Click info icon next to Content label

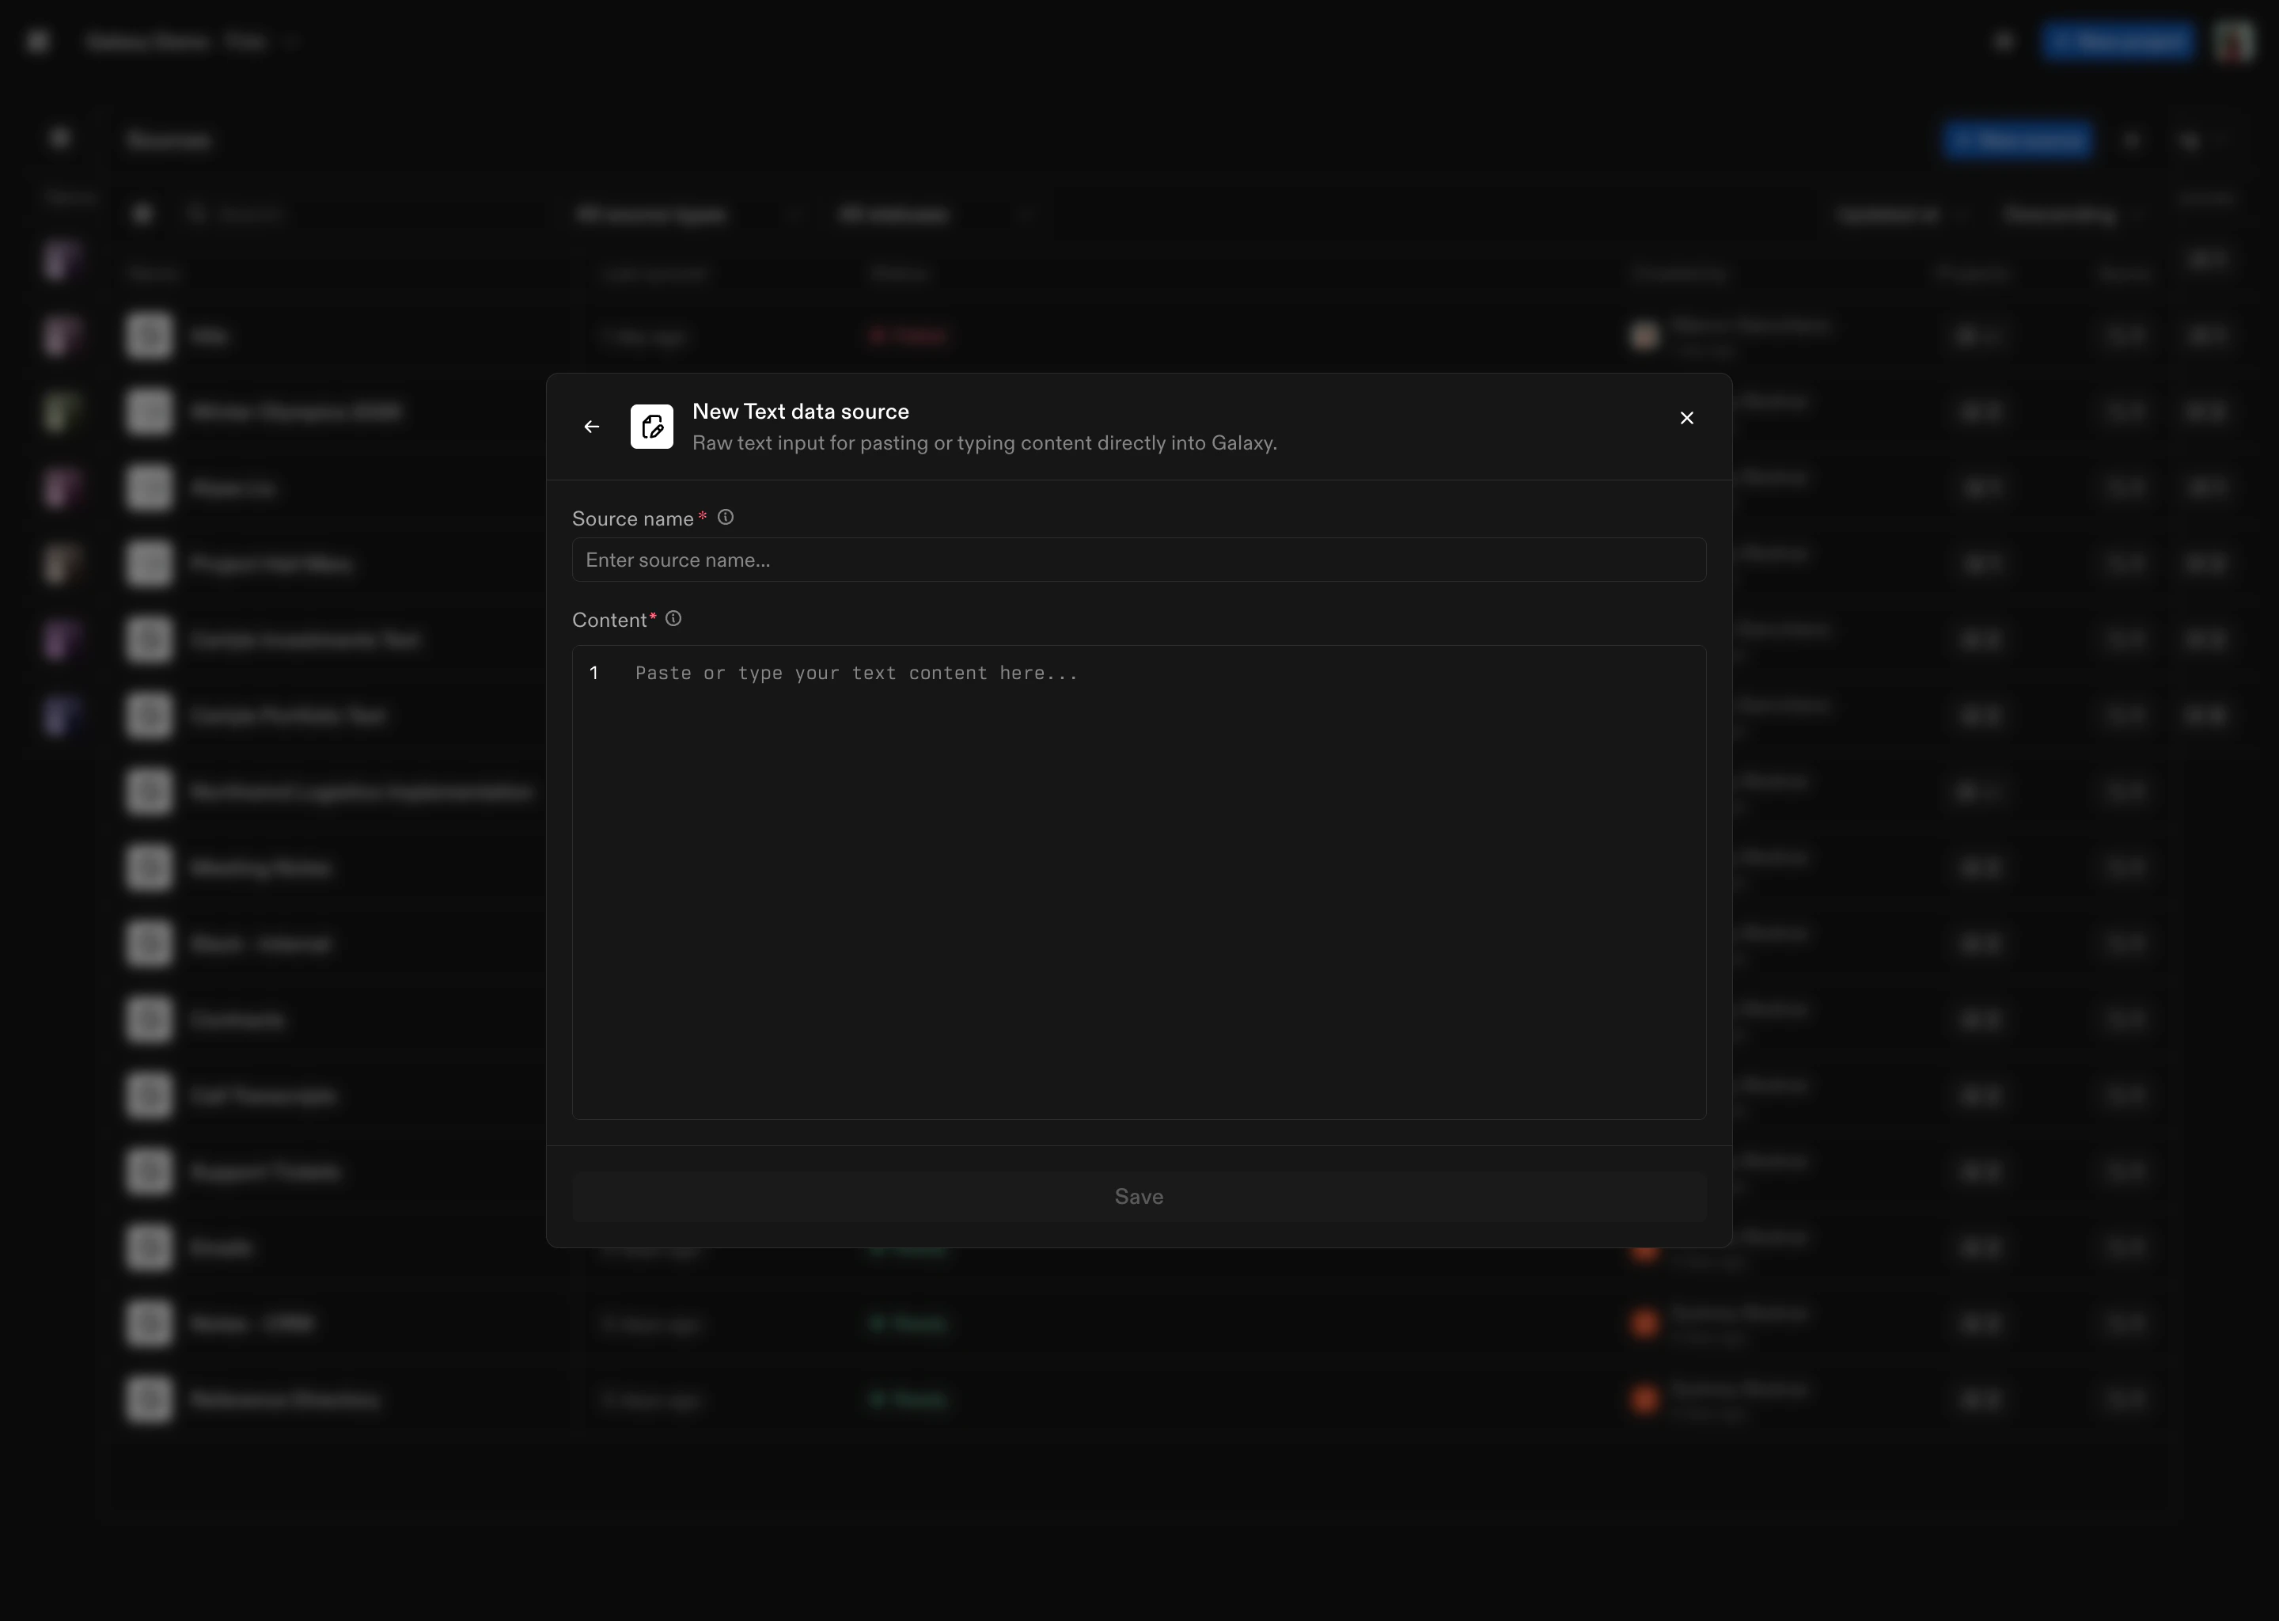pos(673,619)
